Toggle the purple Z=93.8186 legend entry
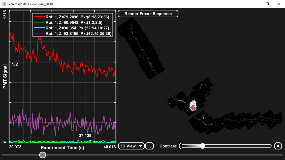285x160 pixels. click(73, 33)
